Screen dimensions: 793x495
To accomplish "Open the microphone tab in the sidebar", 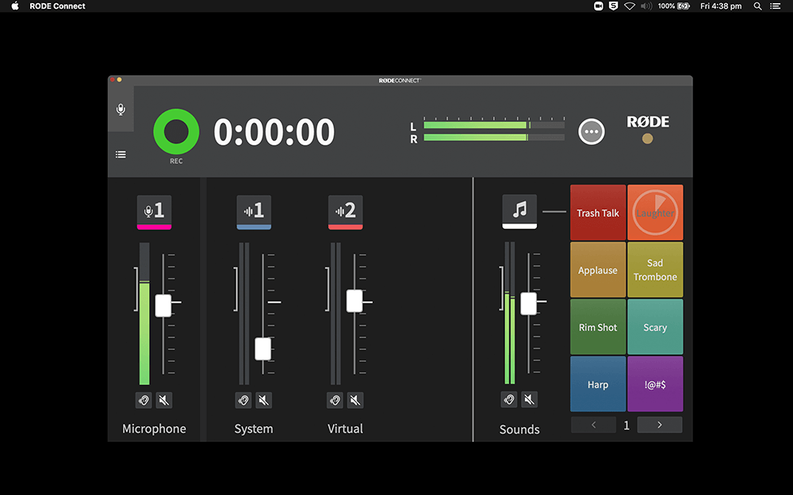I will pos(121,109).
